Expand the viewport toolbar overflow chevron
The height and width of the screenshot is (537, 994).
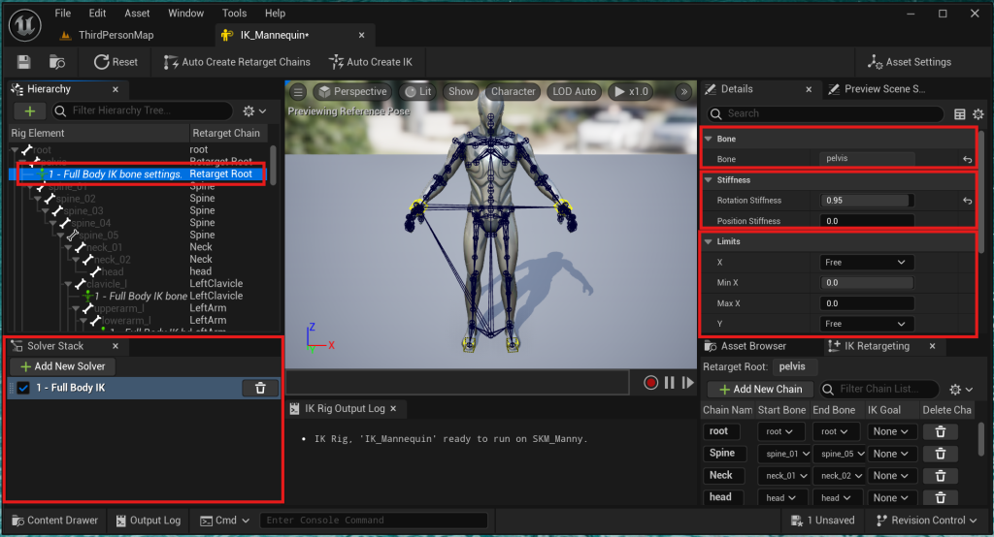click(x=684, y=92)
